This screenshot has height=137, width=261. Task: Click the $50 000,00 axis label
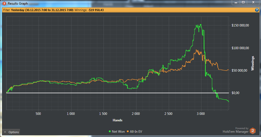pyautogui.click(x=239, y=71)
